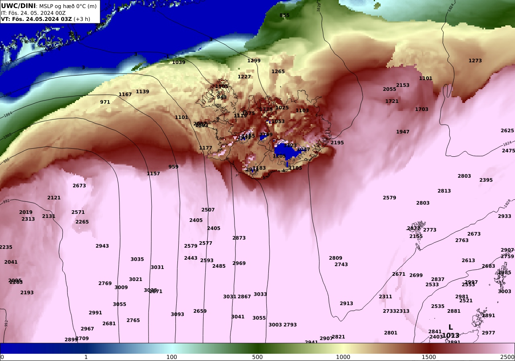Select the 1000 tick on the colour scale
The image size is (515, 361).
(x=343, y=357)
